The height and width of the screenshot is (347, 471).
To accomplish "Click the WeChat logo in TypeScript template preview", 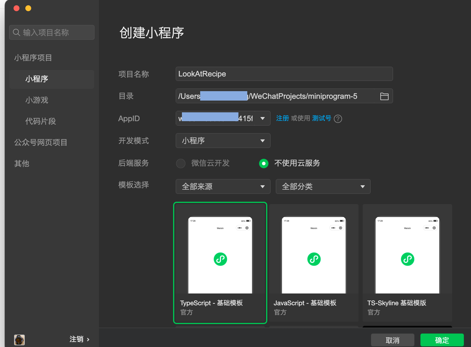I will (220, 259).
